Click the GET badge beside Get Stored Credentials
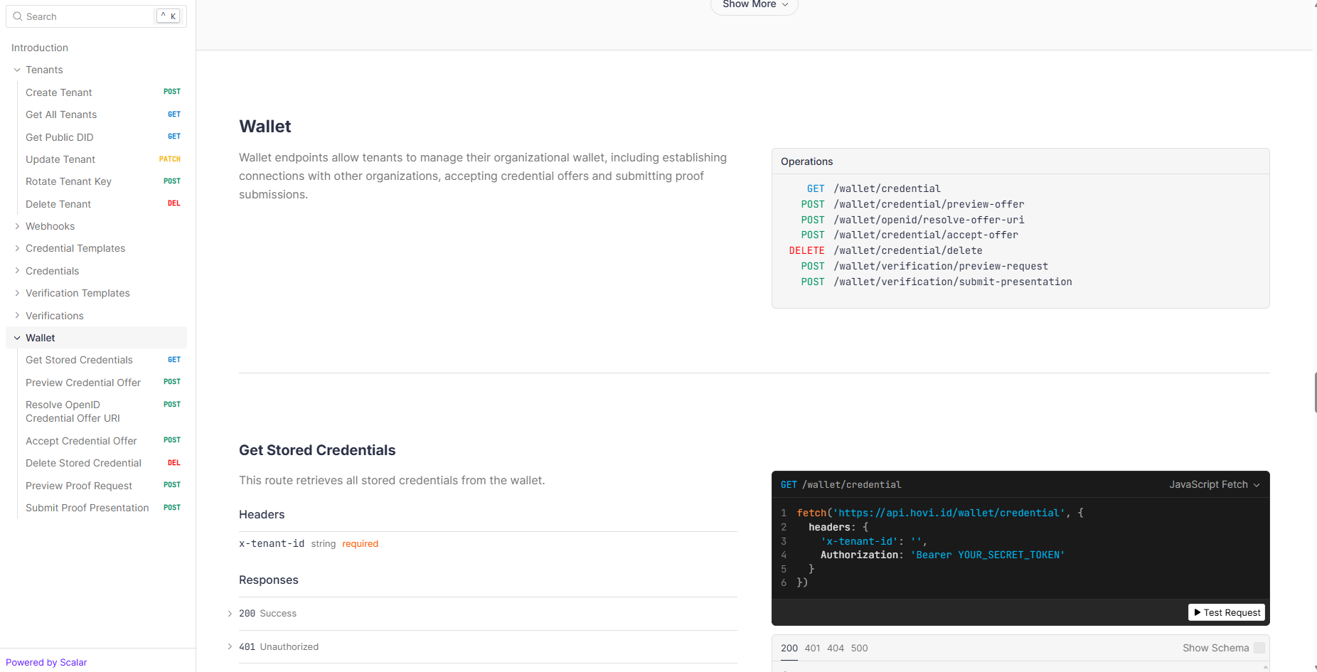 (174, 360)
